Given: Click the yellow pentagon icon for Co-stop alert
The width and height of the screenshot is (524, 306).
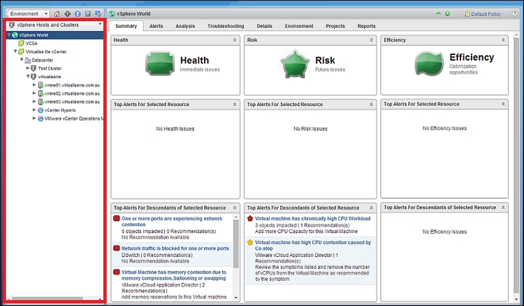Looking at the screenshot, I should [x=250, y=242].
